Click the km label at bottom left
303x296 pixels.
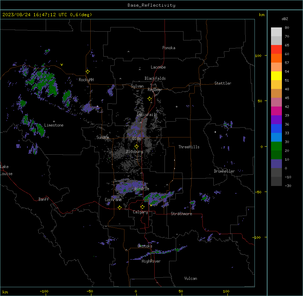point(5,292)
